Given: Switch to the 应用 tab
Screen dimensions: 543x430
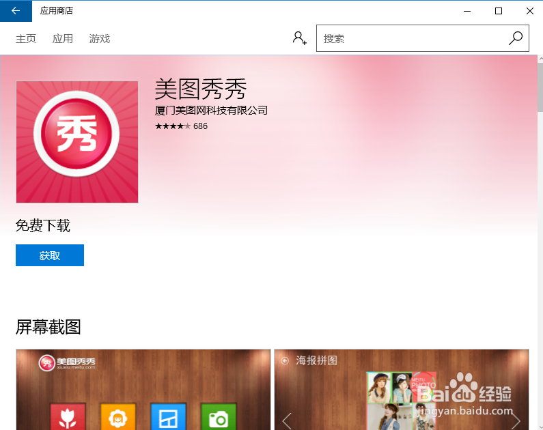Looking at the screenshot, I should [63, 38].
